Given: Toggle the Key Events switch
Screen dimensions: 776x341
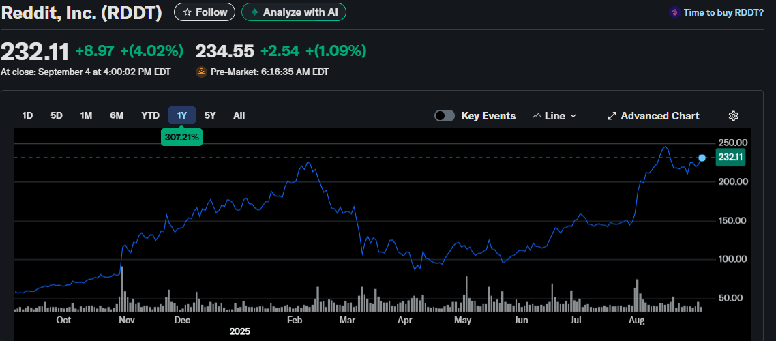Looking at the screenshot, I should (x=445, y=116).
